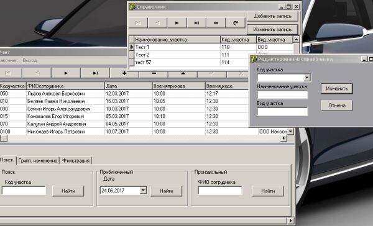Insert new record with plus in Учет navigator

point(124,73)
